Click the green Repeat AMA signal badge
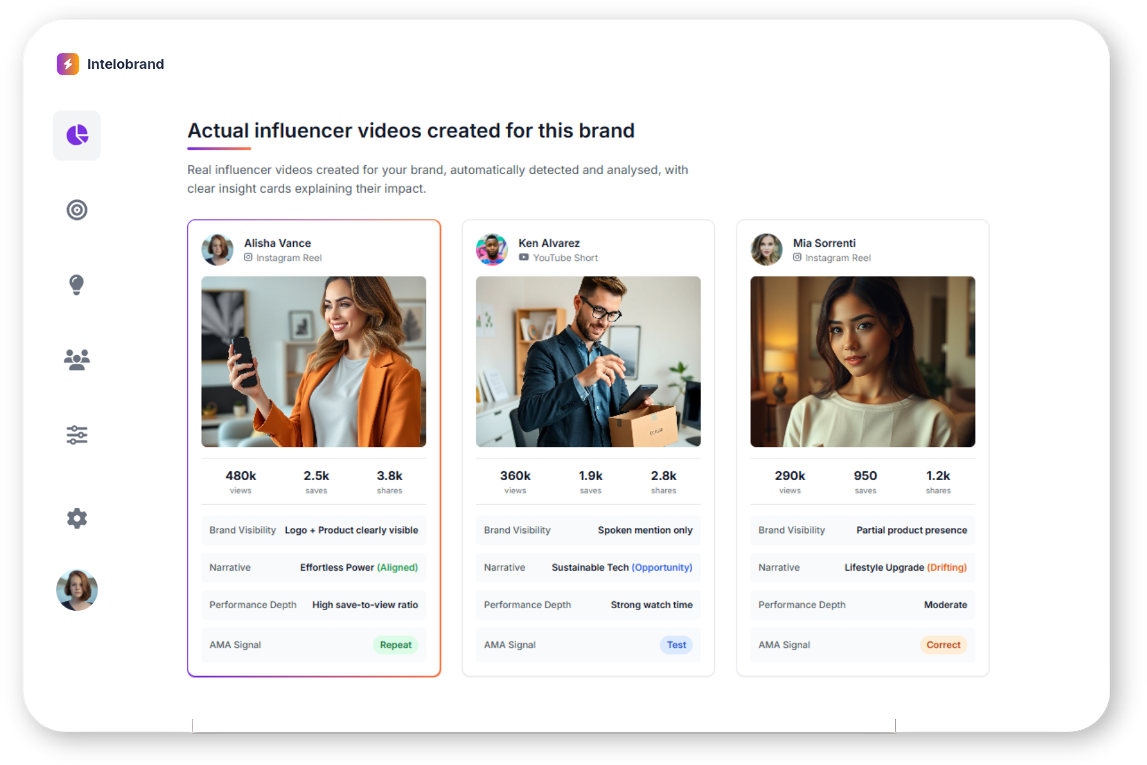 (395, 645)
